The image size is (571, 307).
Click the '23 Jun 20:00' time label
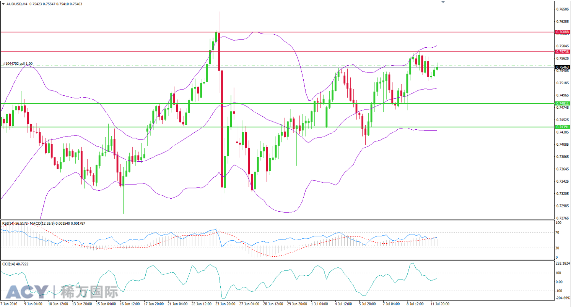coord(225,304)
